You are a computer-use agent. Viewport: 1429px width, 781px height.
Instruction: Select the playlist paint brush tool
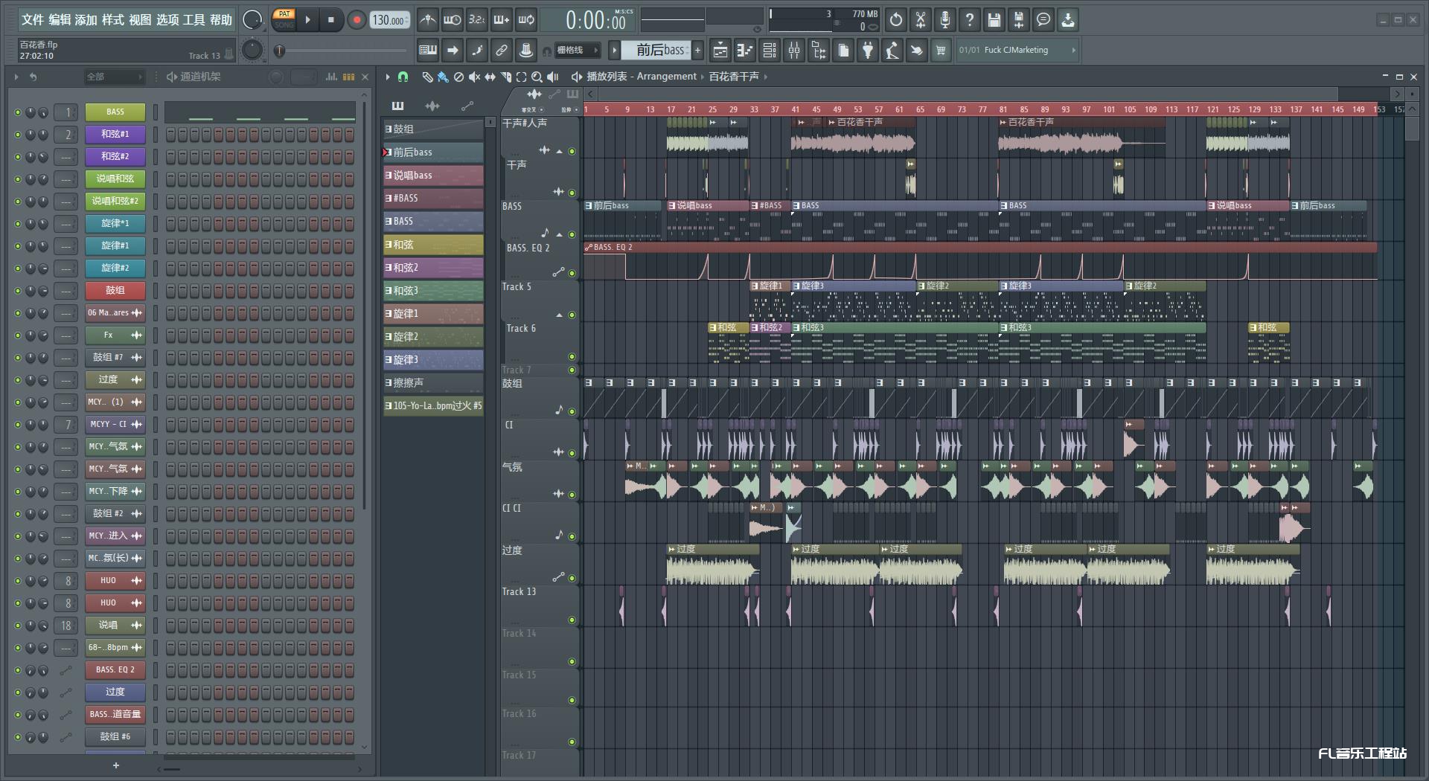(443, 77)
